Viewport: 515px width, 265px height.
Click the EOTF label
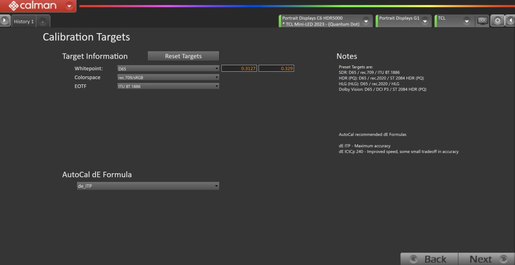pyautogui.click(x=81, y=86)
